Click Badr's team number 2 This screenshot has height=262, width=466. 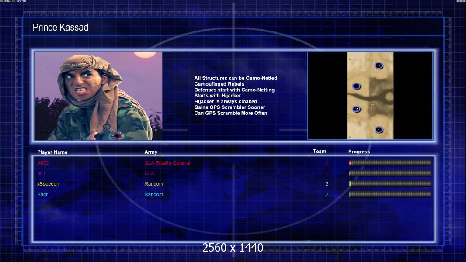click(x=327, y=194)
